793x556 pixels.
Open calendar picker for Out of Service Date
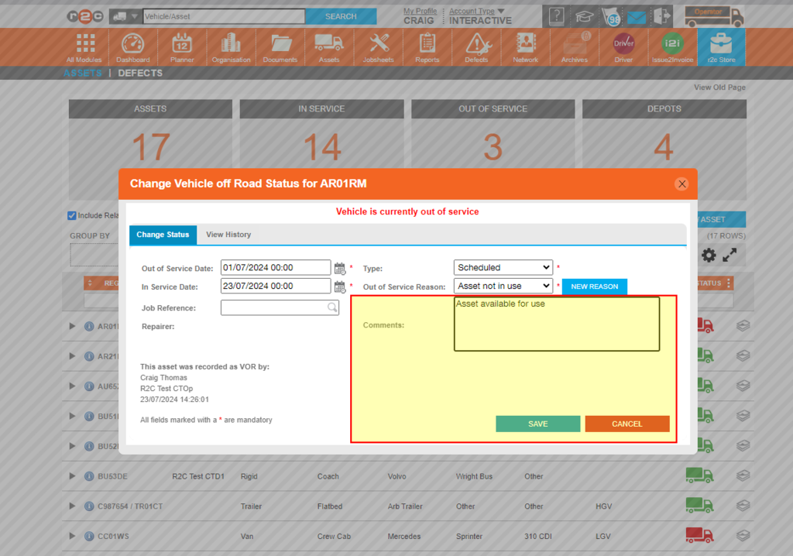(x=340, y=268)
